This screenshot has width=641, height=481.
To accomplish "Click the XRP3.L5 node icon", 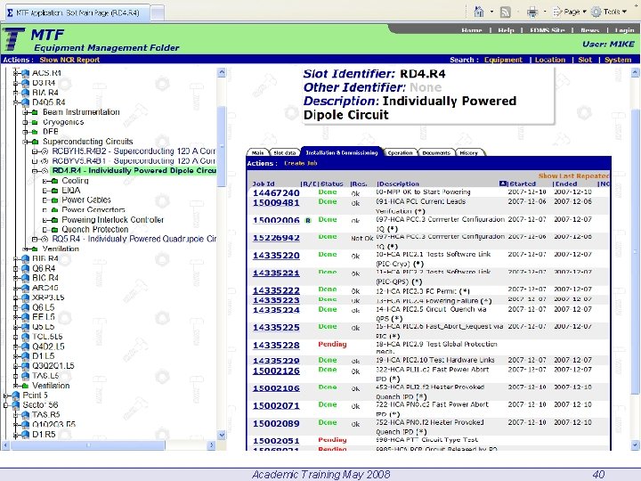I will 25,298.
